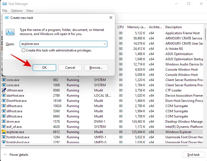Screen dimensions: 207x161
Task: Enable Create this task with administrative privileges
Action: click(24, 50)
